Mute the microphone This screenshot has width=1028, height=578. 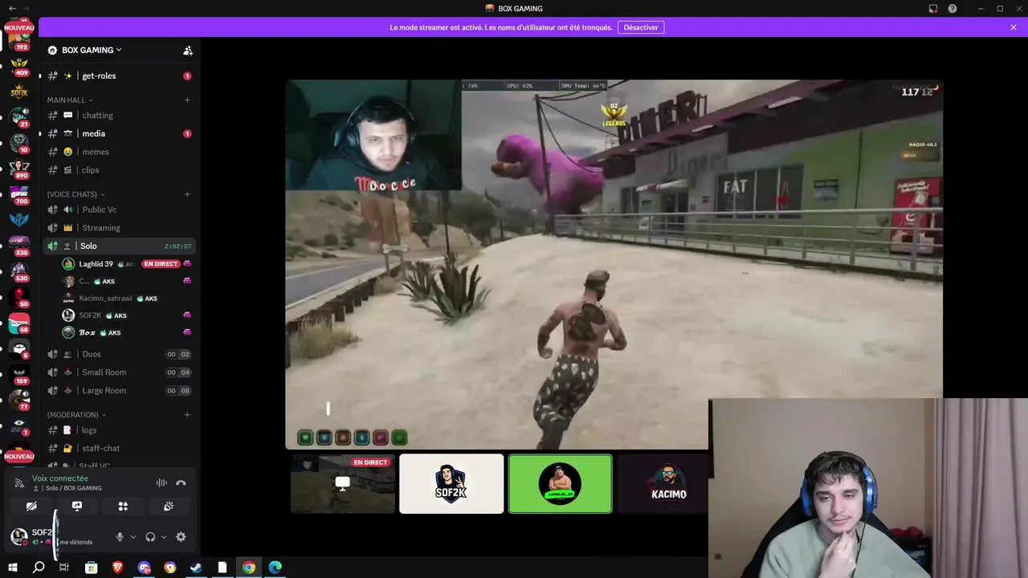[x=120, y=537]
